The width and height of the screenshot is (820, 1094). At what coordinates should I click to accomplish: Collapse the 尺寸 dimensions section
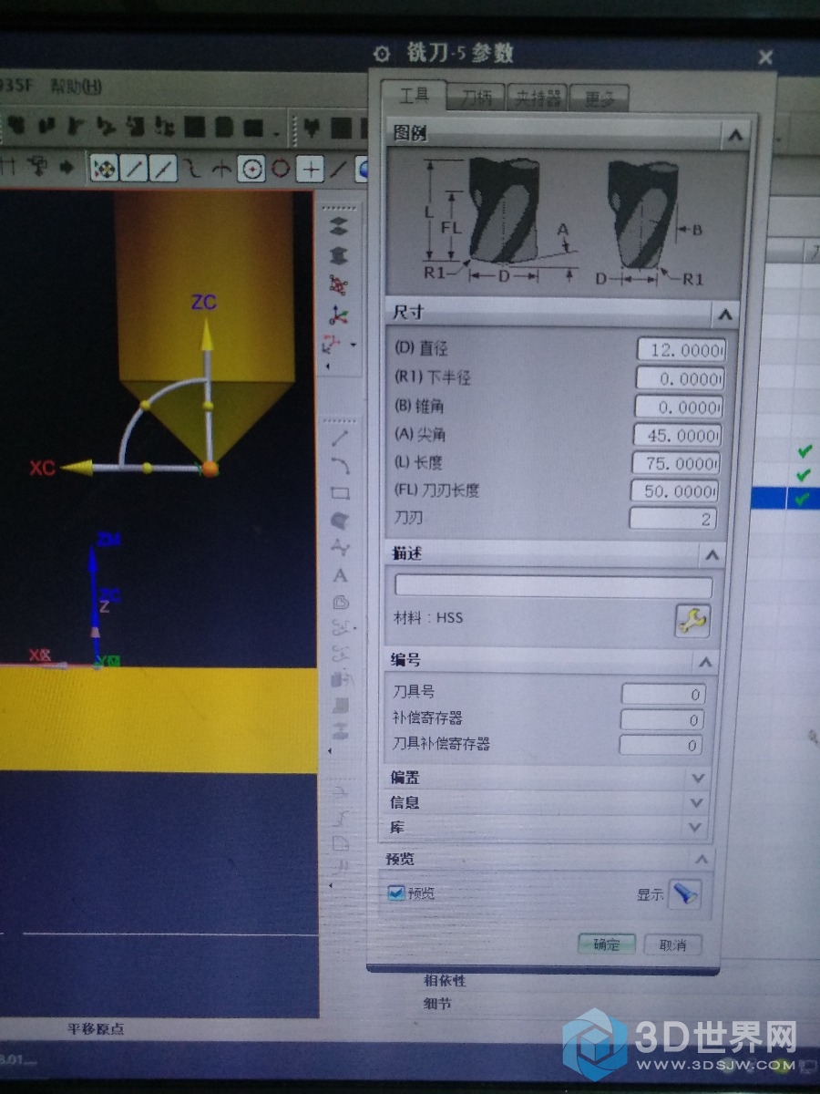pos(724,314)
